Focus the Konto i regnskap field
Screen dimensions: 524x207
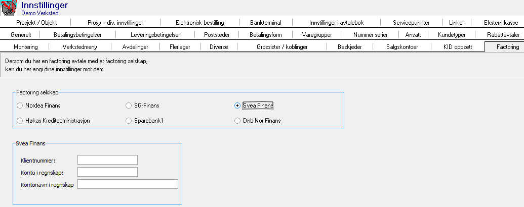point(107,172)
